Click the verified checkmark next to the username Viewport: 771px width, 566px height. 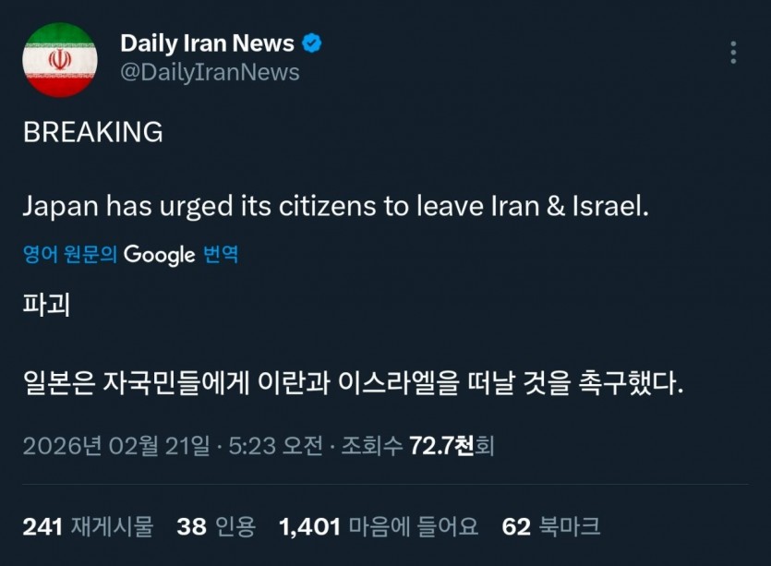pyautogui.click(x=312, y=42)
